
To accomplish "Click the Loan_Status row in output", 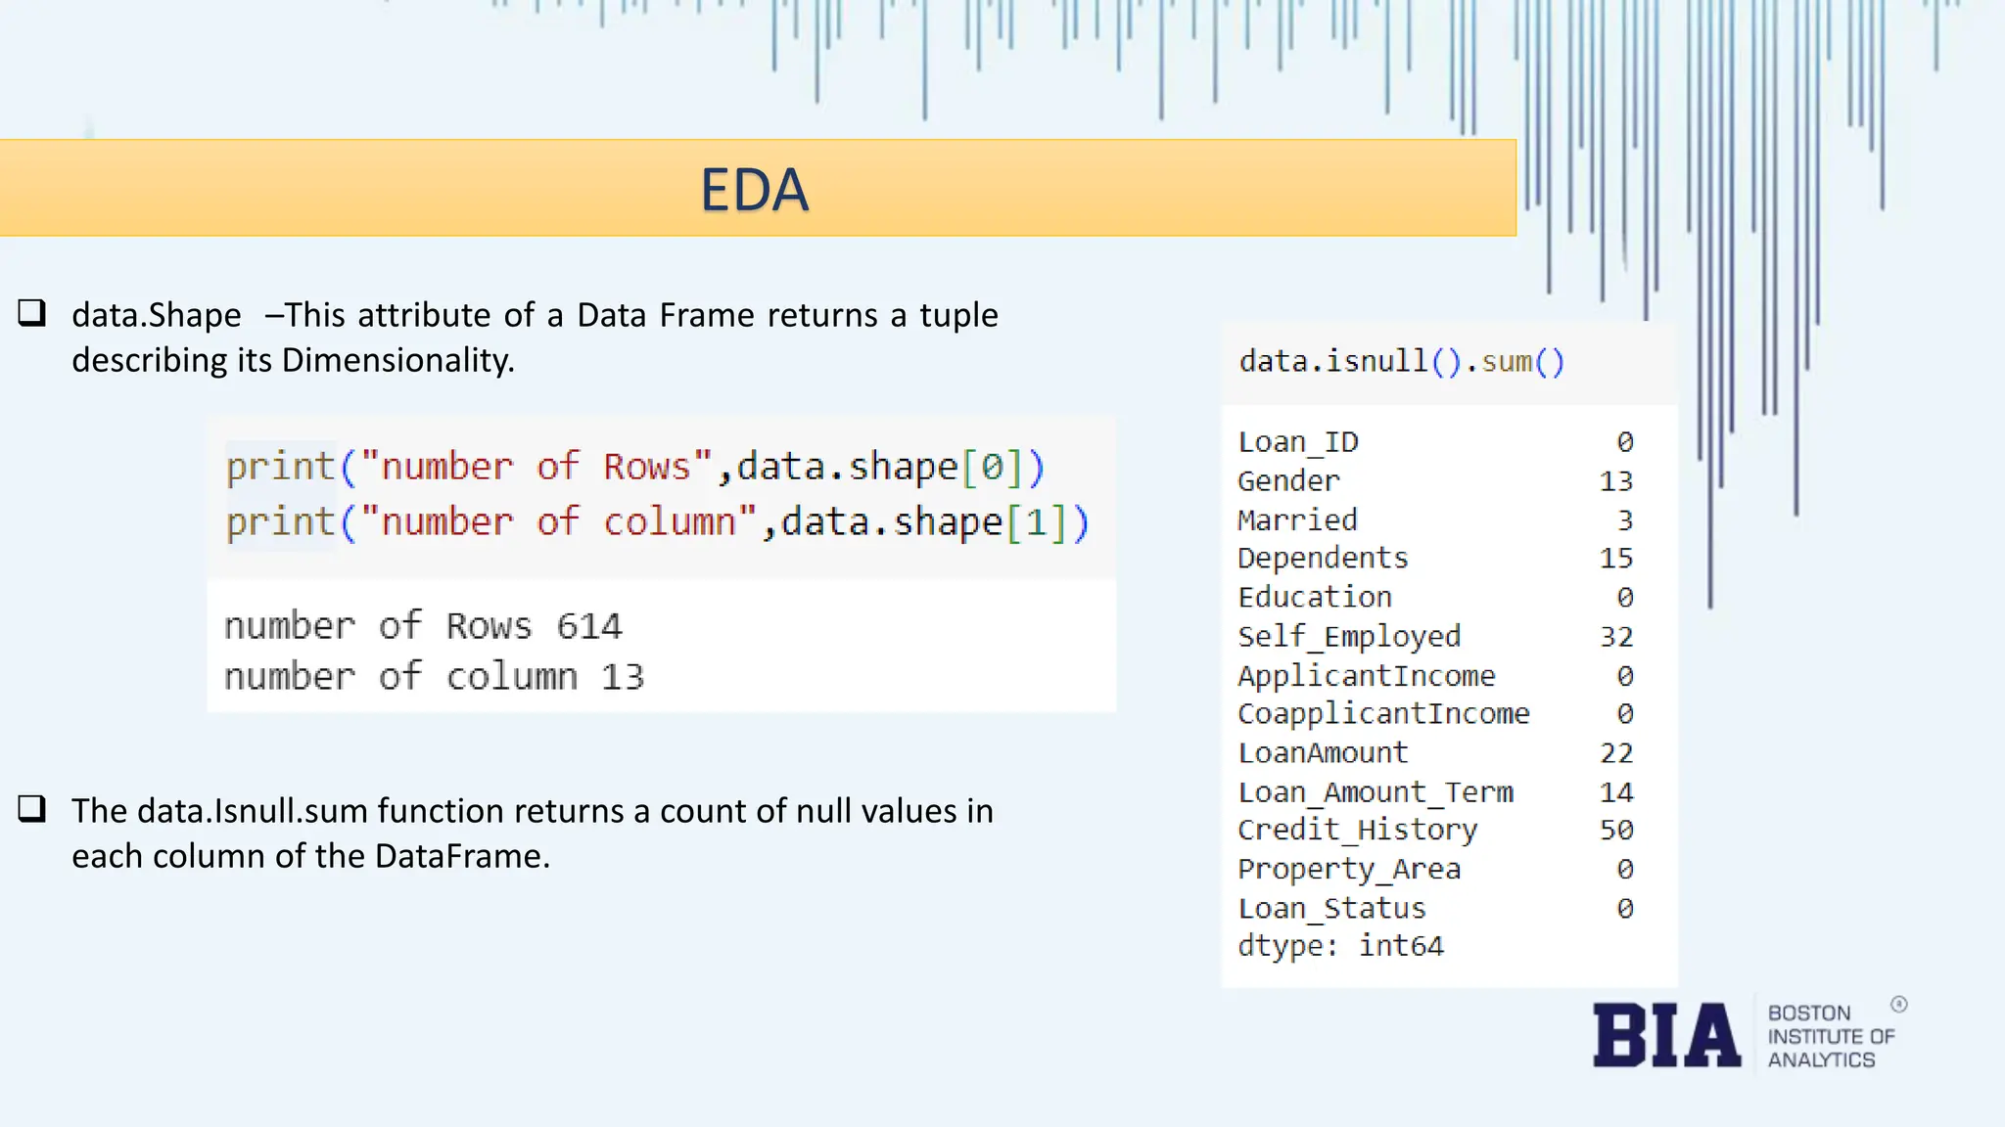I will (x=1331, y=909).
